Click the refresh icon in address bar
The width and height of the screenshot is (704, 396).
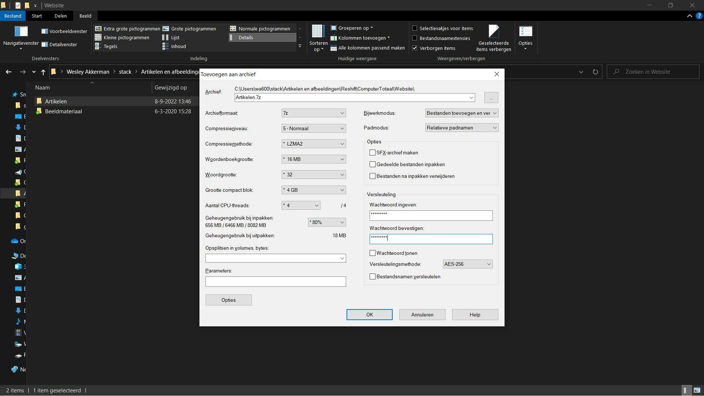595,72
